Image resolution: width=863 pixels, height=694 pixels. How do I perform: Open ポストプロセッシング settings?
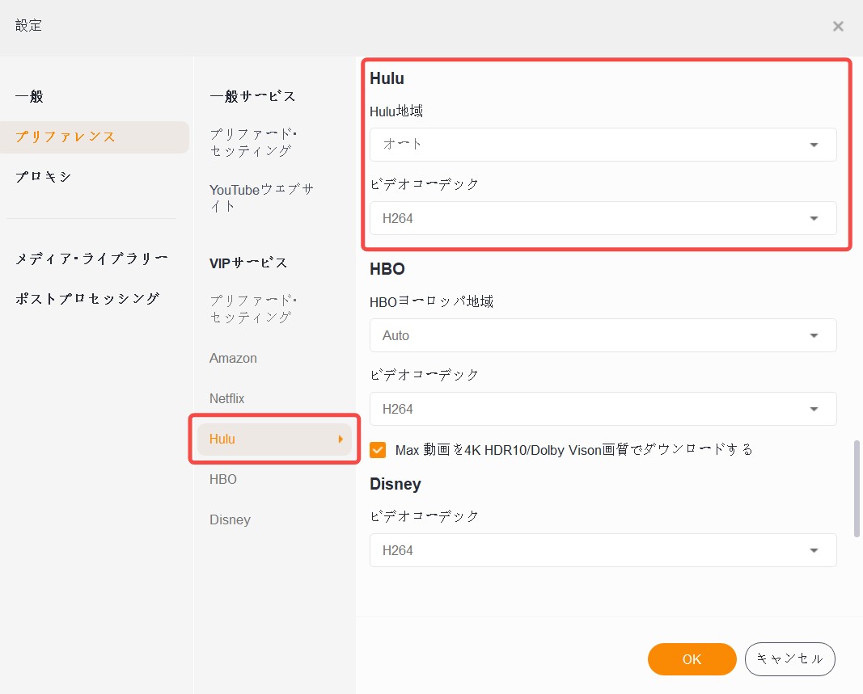pos(87,299)
